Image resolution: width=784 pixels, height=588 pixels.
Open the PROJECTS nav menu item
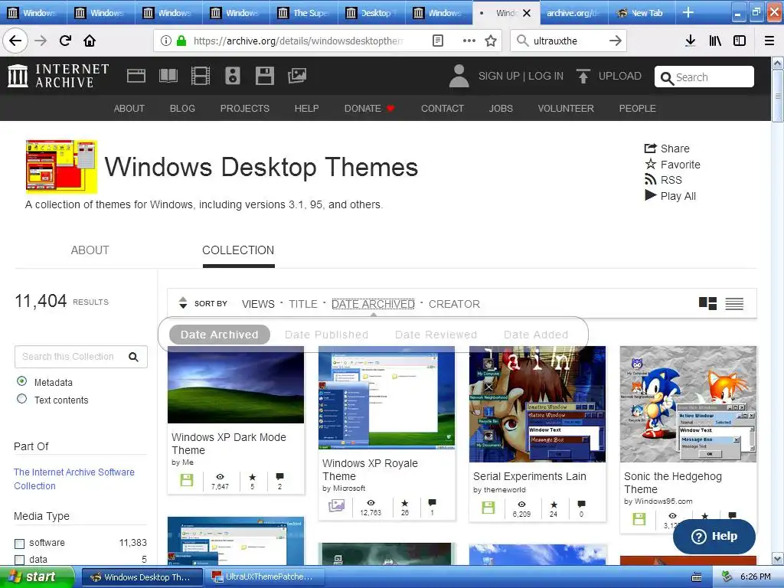coord(245,109)
